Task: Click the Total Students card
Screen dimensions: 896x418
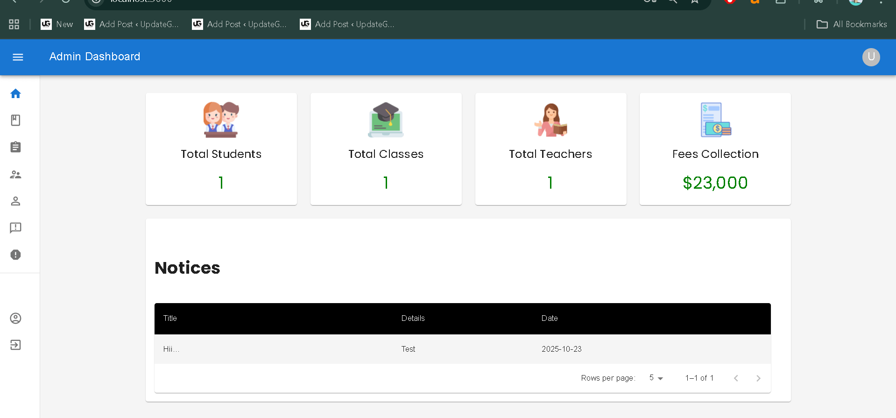Action: click(221, 149)
